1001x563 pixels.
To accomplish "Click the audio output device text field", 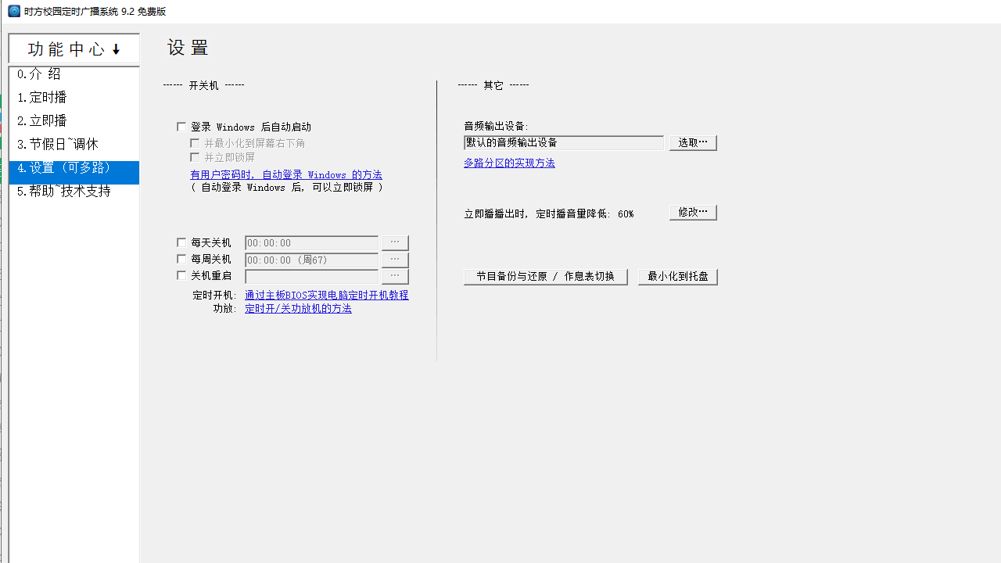I will click(x=563, y=142).
